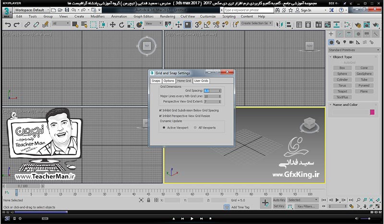Screen dimensions: 384x224
Task: Click the GeoSphere primitive button
Action: pos(364,74)
